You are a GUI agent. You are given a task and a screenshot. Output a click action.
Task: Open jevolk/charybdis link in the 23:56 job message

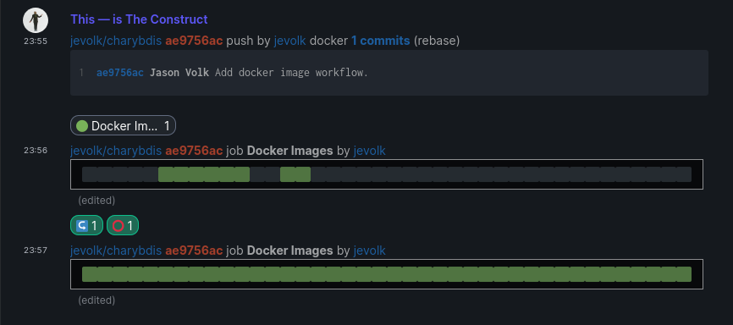point(116,151)
